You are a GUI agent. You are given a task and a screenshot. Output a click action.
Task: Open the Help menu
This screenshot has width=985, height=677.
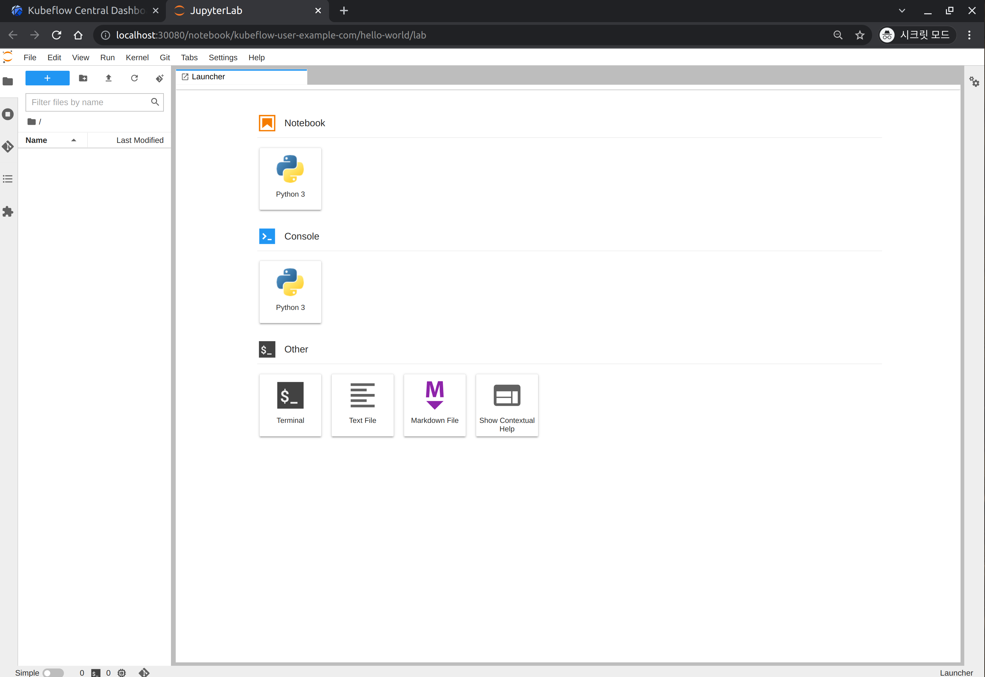256,57
